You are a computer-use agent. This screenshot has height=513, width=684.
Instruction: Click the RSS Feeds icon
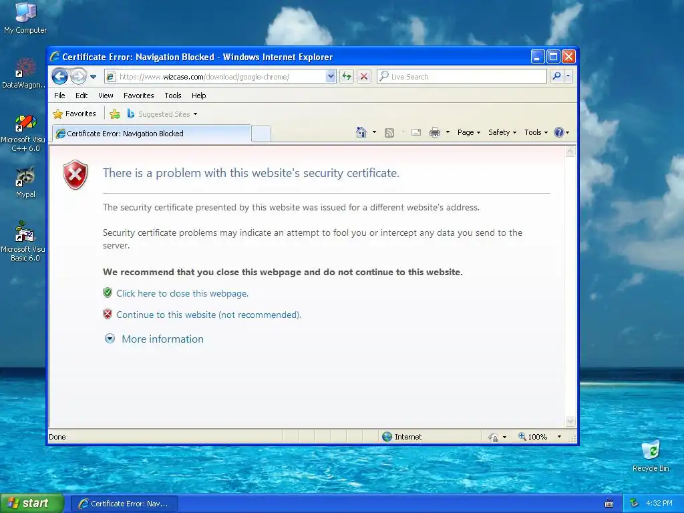pos(389,133)
